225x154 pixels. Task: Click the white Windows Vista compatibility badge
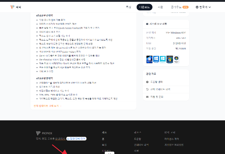[x=176, y=60]
